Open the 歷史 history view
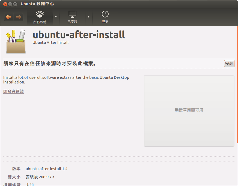Image resolution: width=238 pixels, height=186 pixels. [x=105, y=17]
